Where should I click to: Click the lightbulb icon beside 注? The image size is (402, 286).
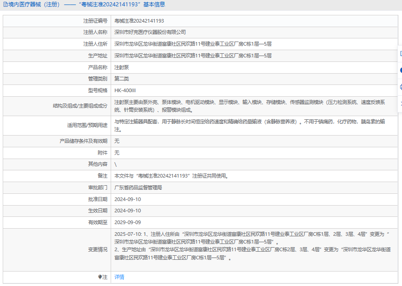[100, 277]
